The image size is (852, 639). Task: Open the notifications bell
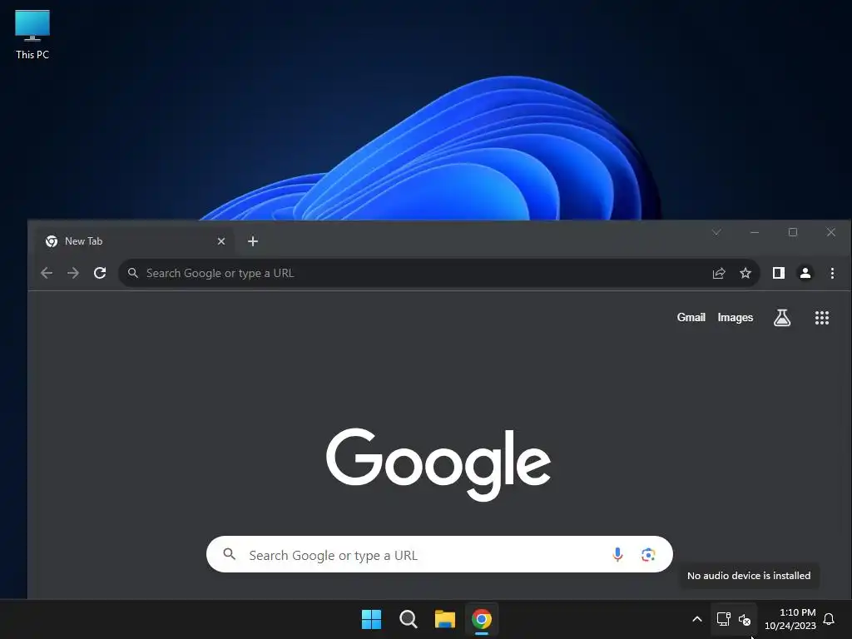829,619
